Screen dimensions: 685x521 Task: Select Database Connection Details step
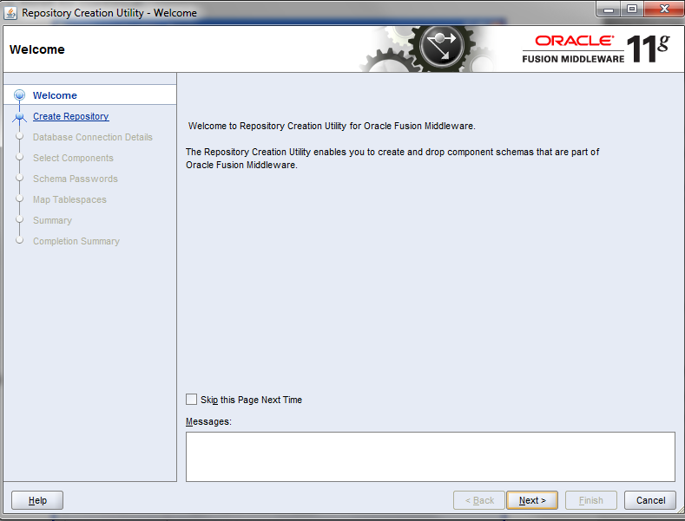93,137
